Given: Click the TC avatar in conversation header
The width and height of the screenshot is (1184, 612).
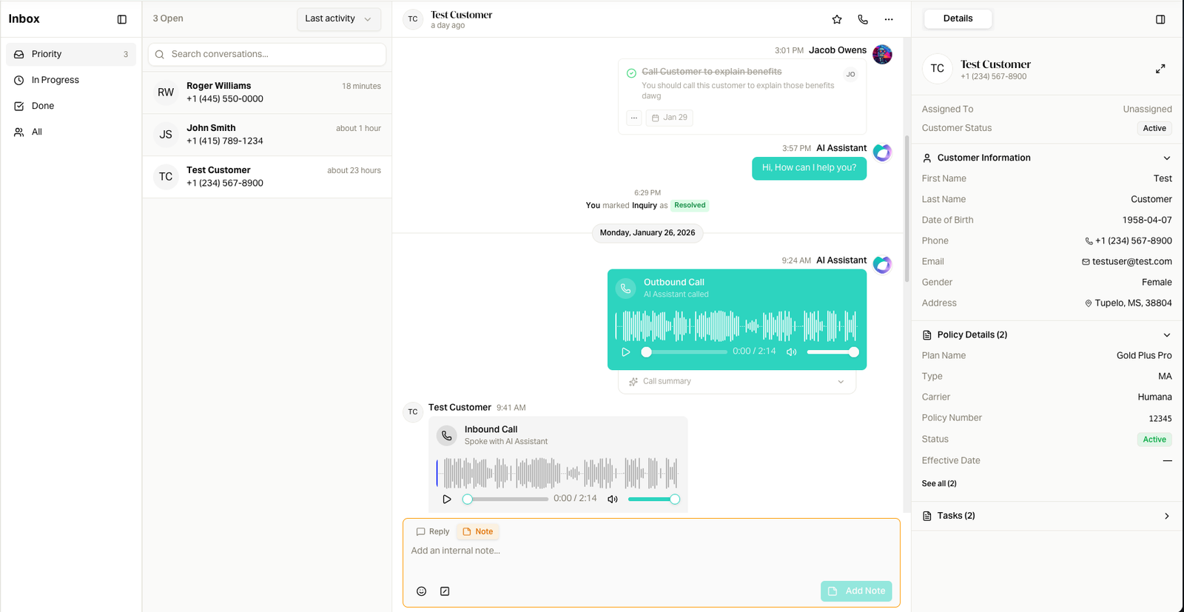Looking at the screenshot, I should (x=413, y=19).
